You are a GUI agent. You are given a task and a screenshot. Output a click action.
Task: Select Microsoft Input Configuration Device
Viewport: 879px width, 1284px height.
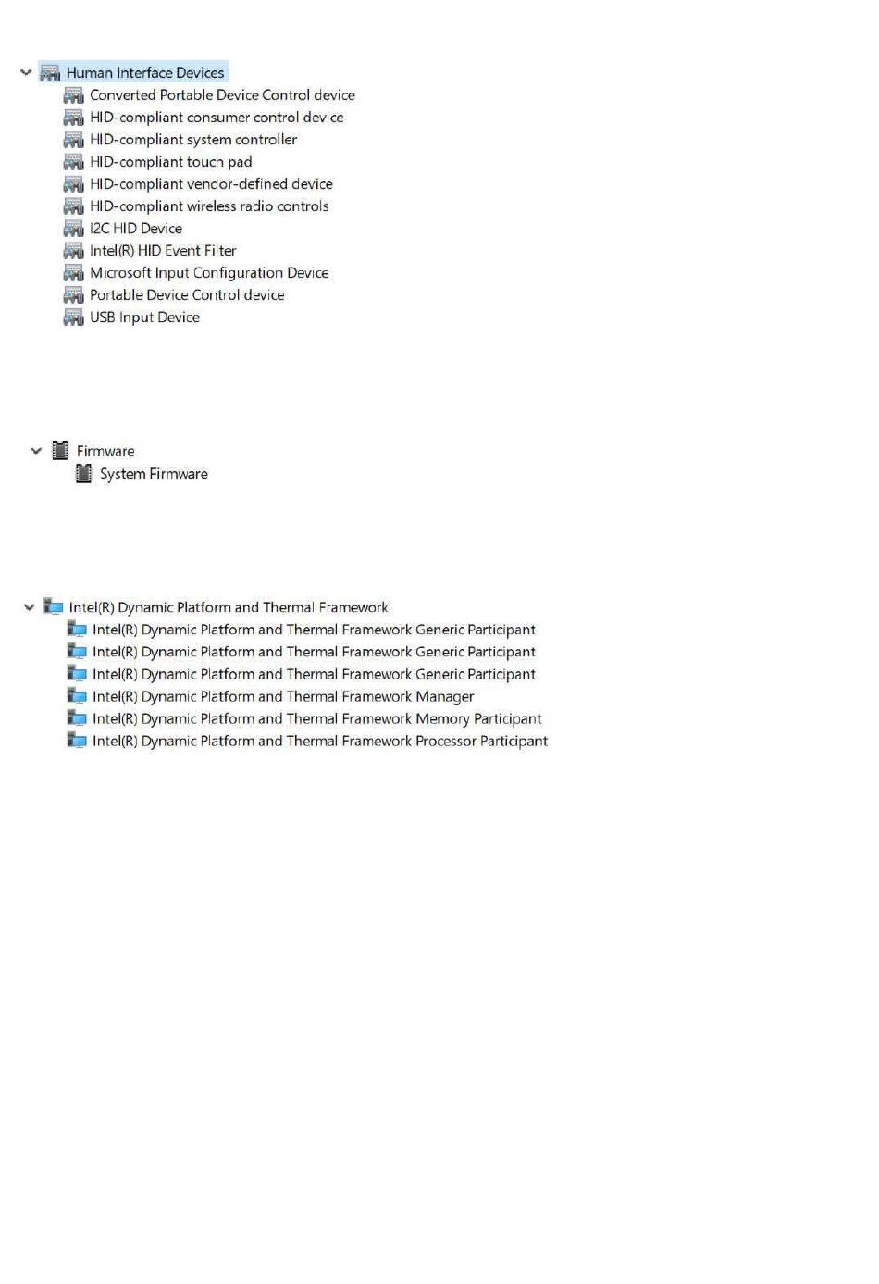[209, 273]
